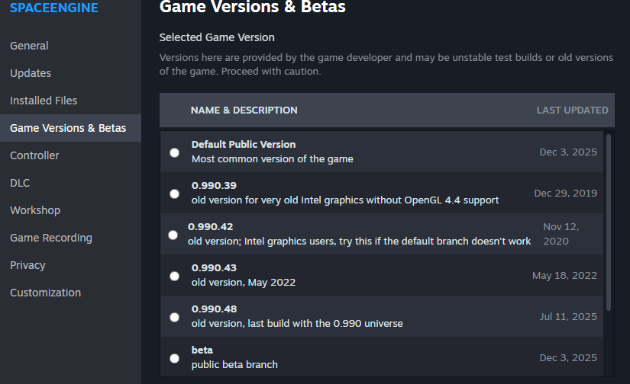Open the General settings section
This screenshot has width=630, height=384.
29,46
